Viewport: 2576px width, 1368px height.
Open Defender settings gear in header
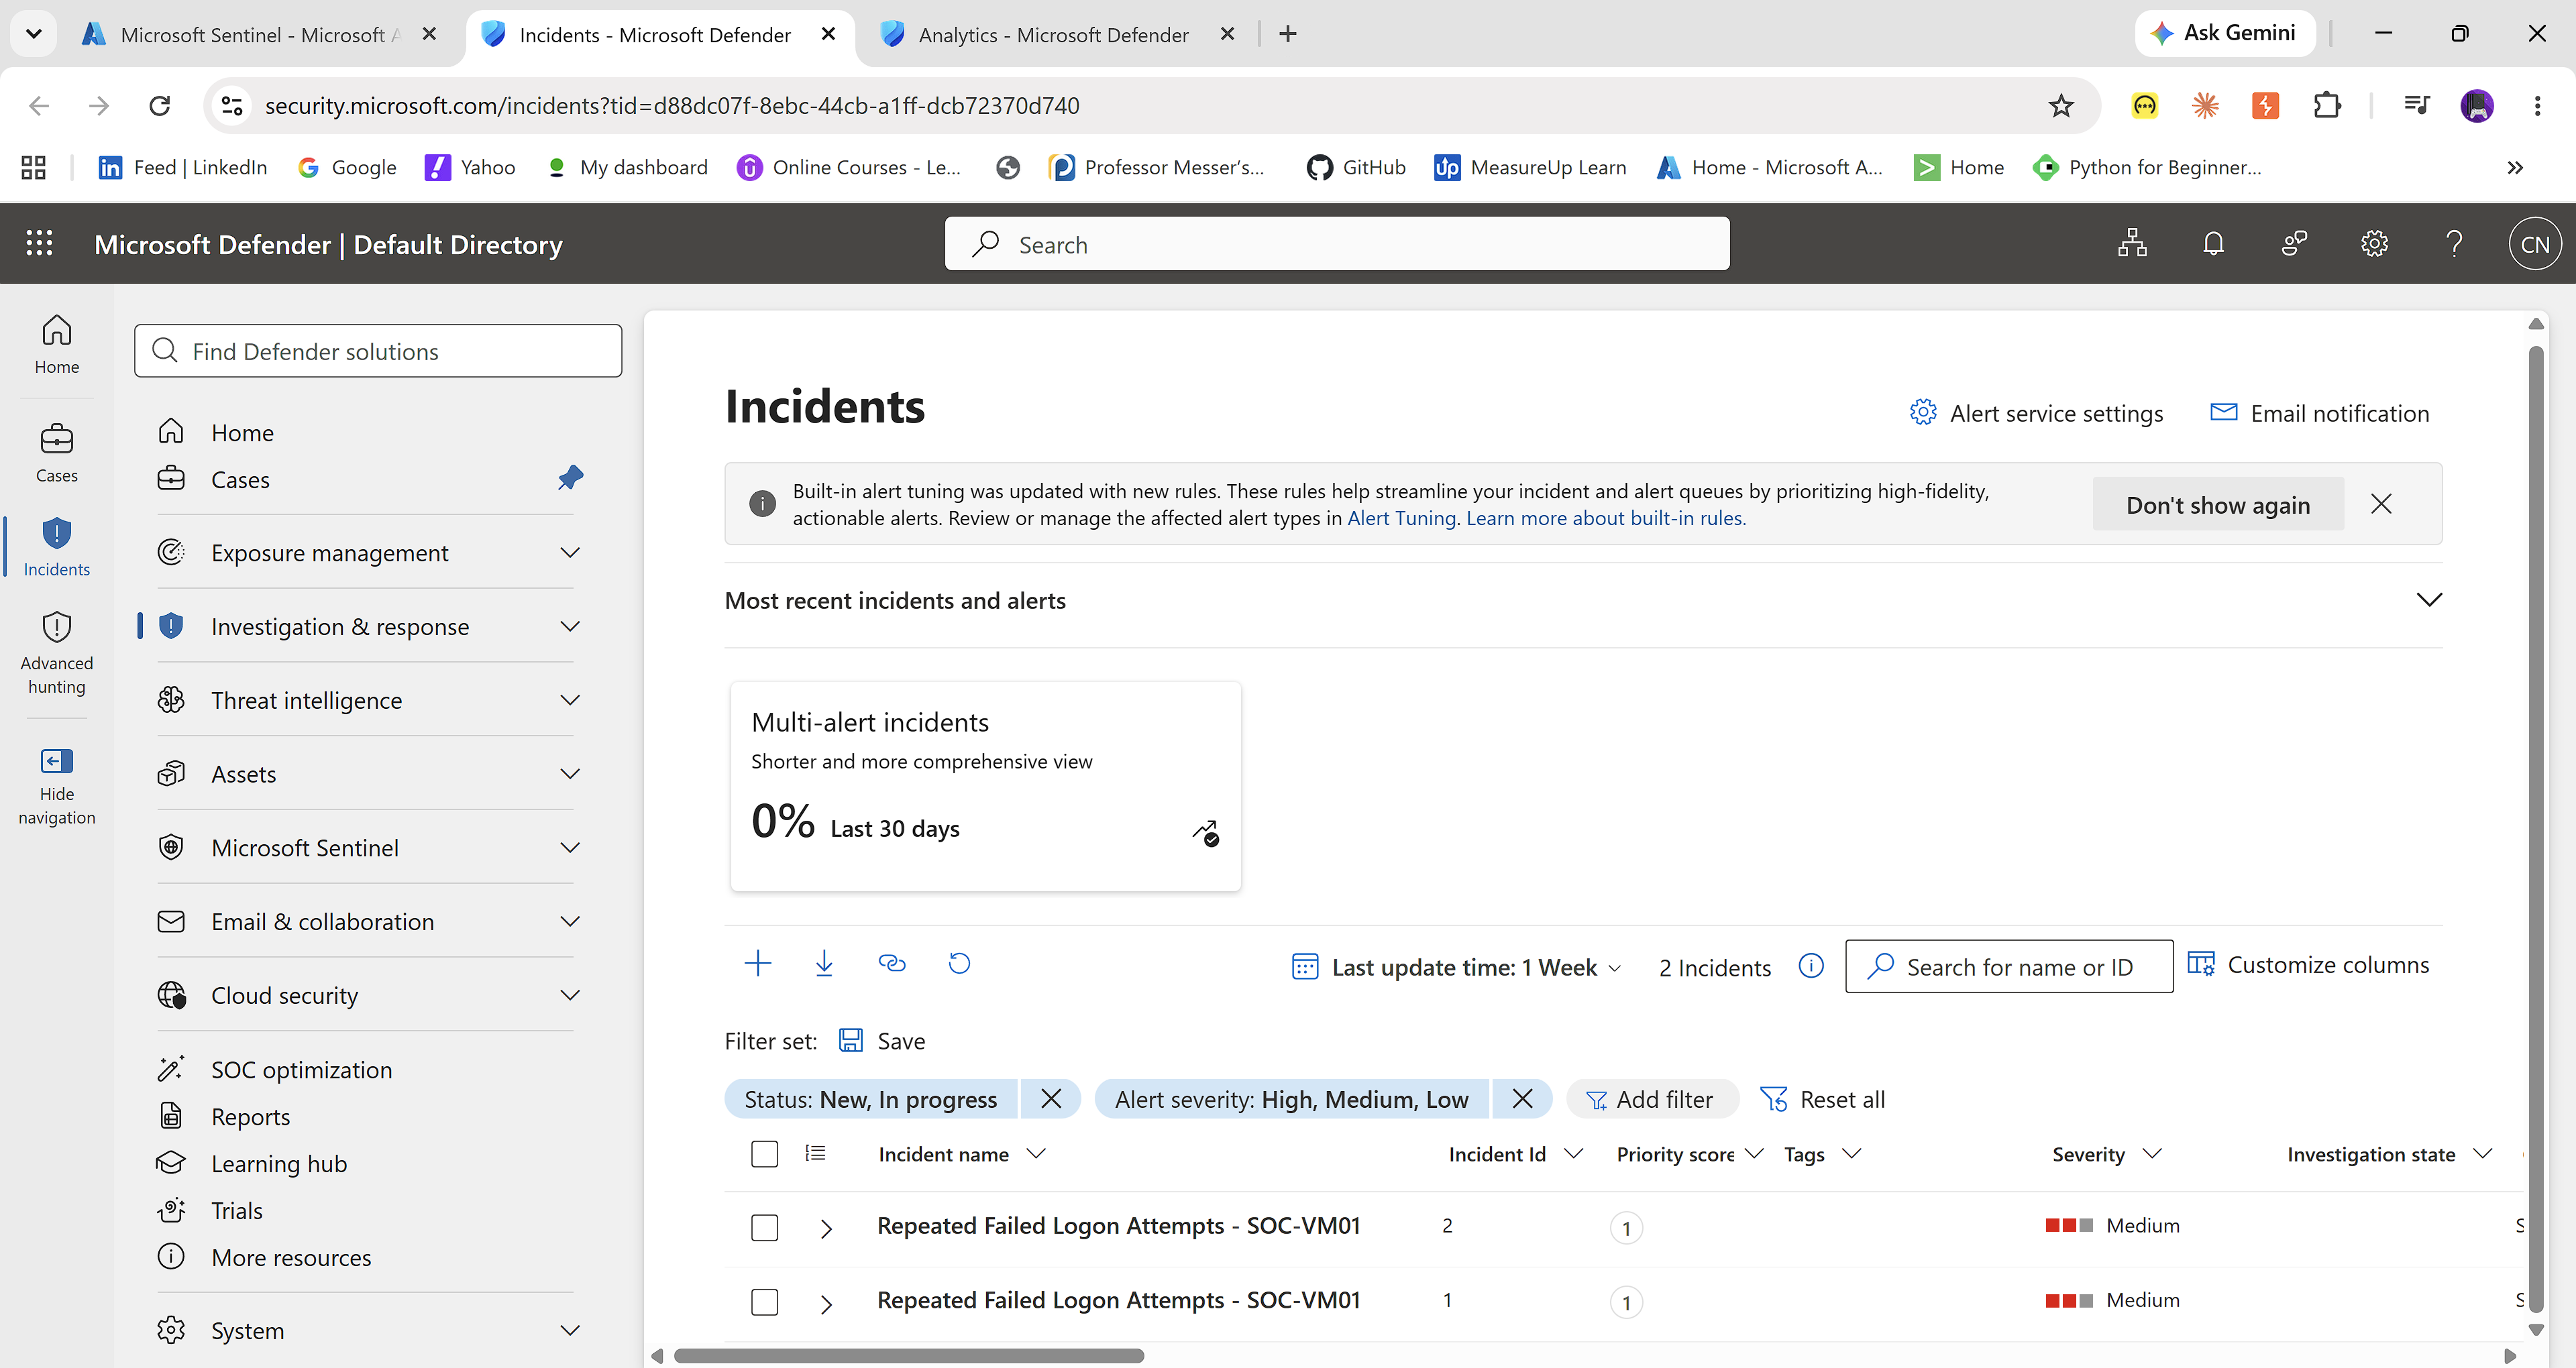(x=2374, y=244)
